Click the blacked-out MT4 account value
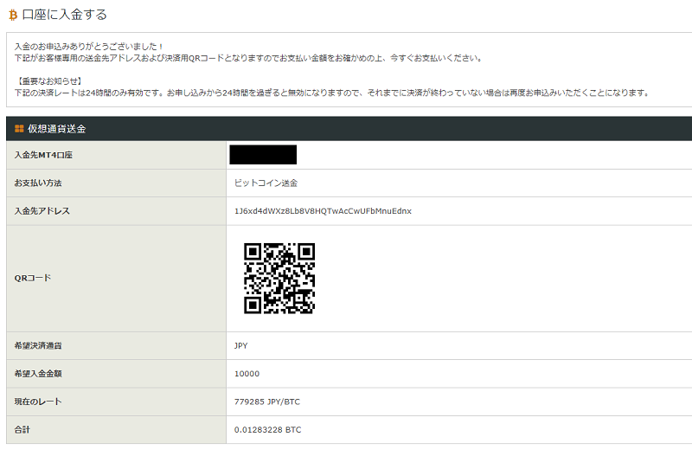This screenshot has width=692, height=469. pyautogui.click(x=263, y=155)
